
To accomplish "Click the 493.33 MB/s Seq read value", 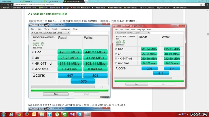I will pos(70,52).
